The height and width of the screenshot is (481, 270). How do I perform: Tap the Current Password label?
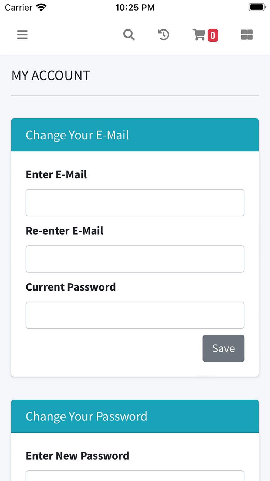point(71,287)
